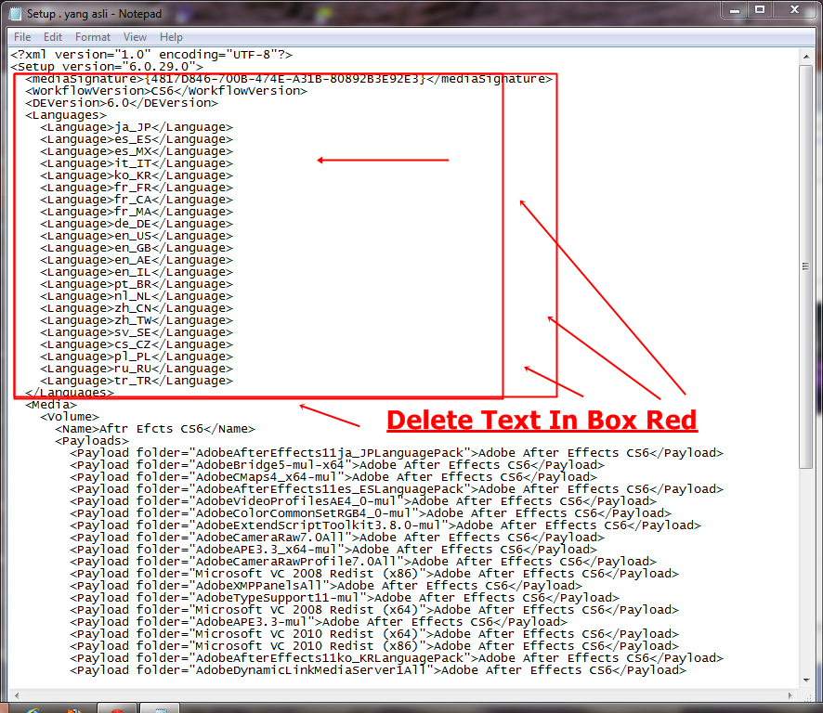Open the Format menu
The image size is (823, 713).
92,37
